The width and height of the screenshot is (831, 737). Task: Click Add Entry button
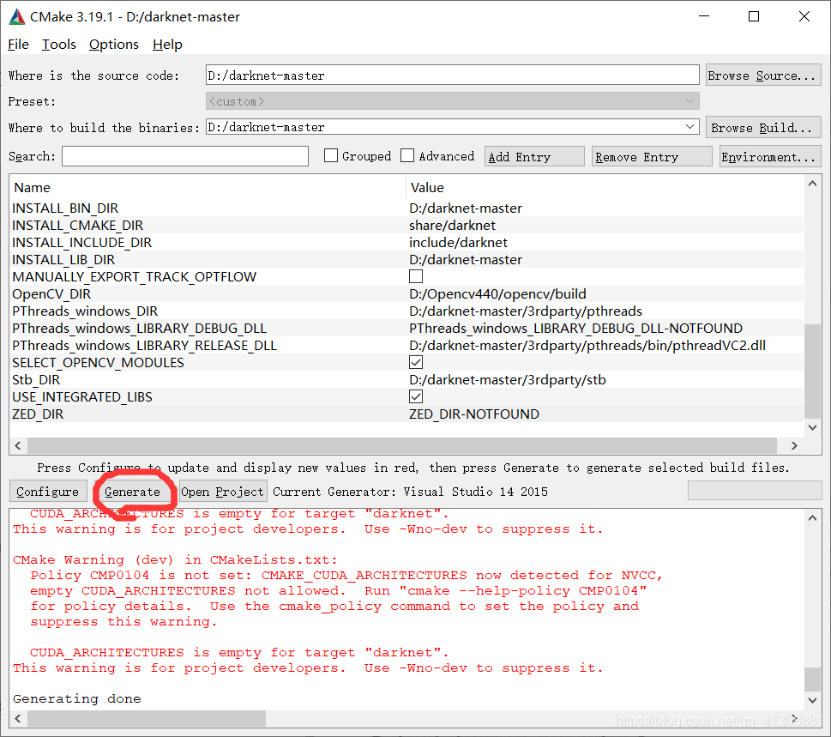pos(534,156)
